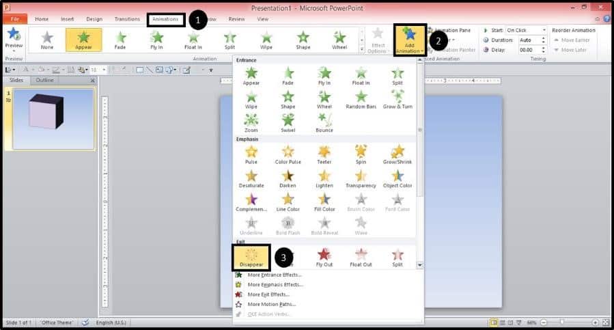
Task: Apply the Line Color emphasis effect
Action: point(288,202)
